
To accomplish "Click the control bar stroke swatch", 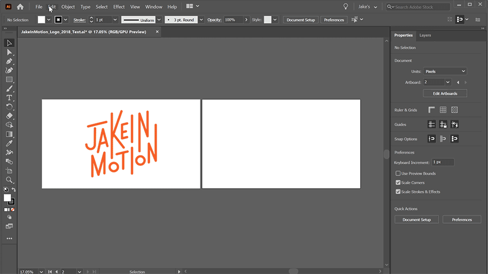I will point(58,19).
